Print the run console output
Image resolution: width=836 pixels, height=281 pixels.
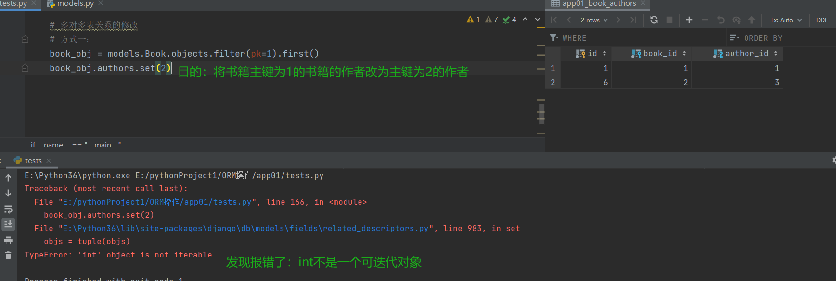[x=8, y=240]
